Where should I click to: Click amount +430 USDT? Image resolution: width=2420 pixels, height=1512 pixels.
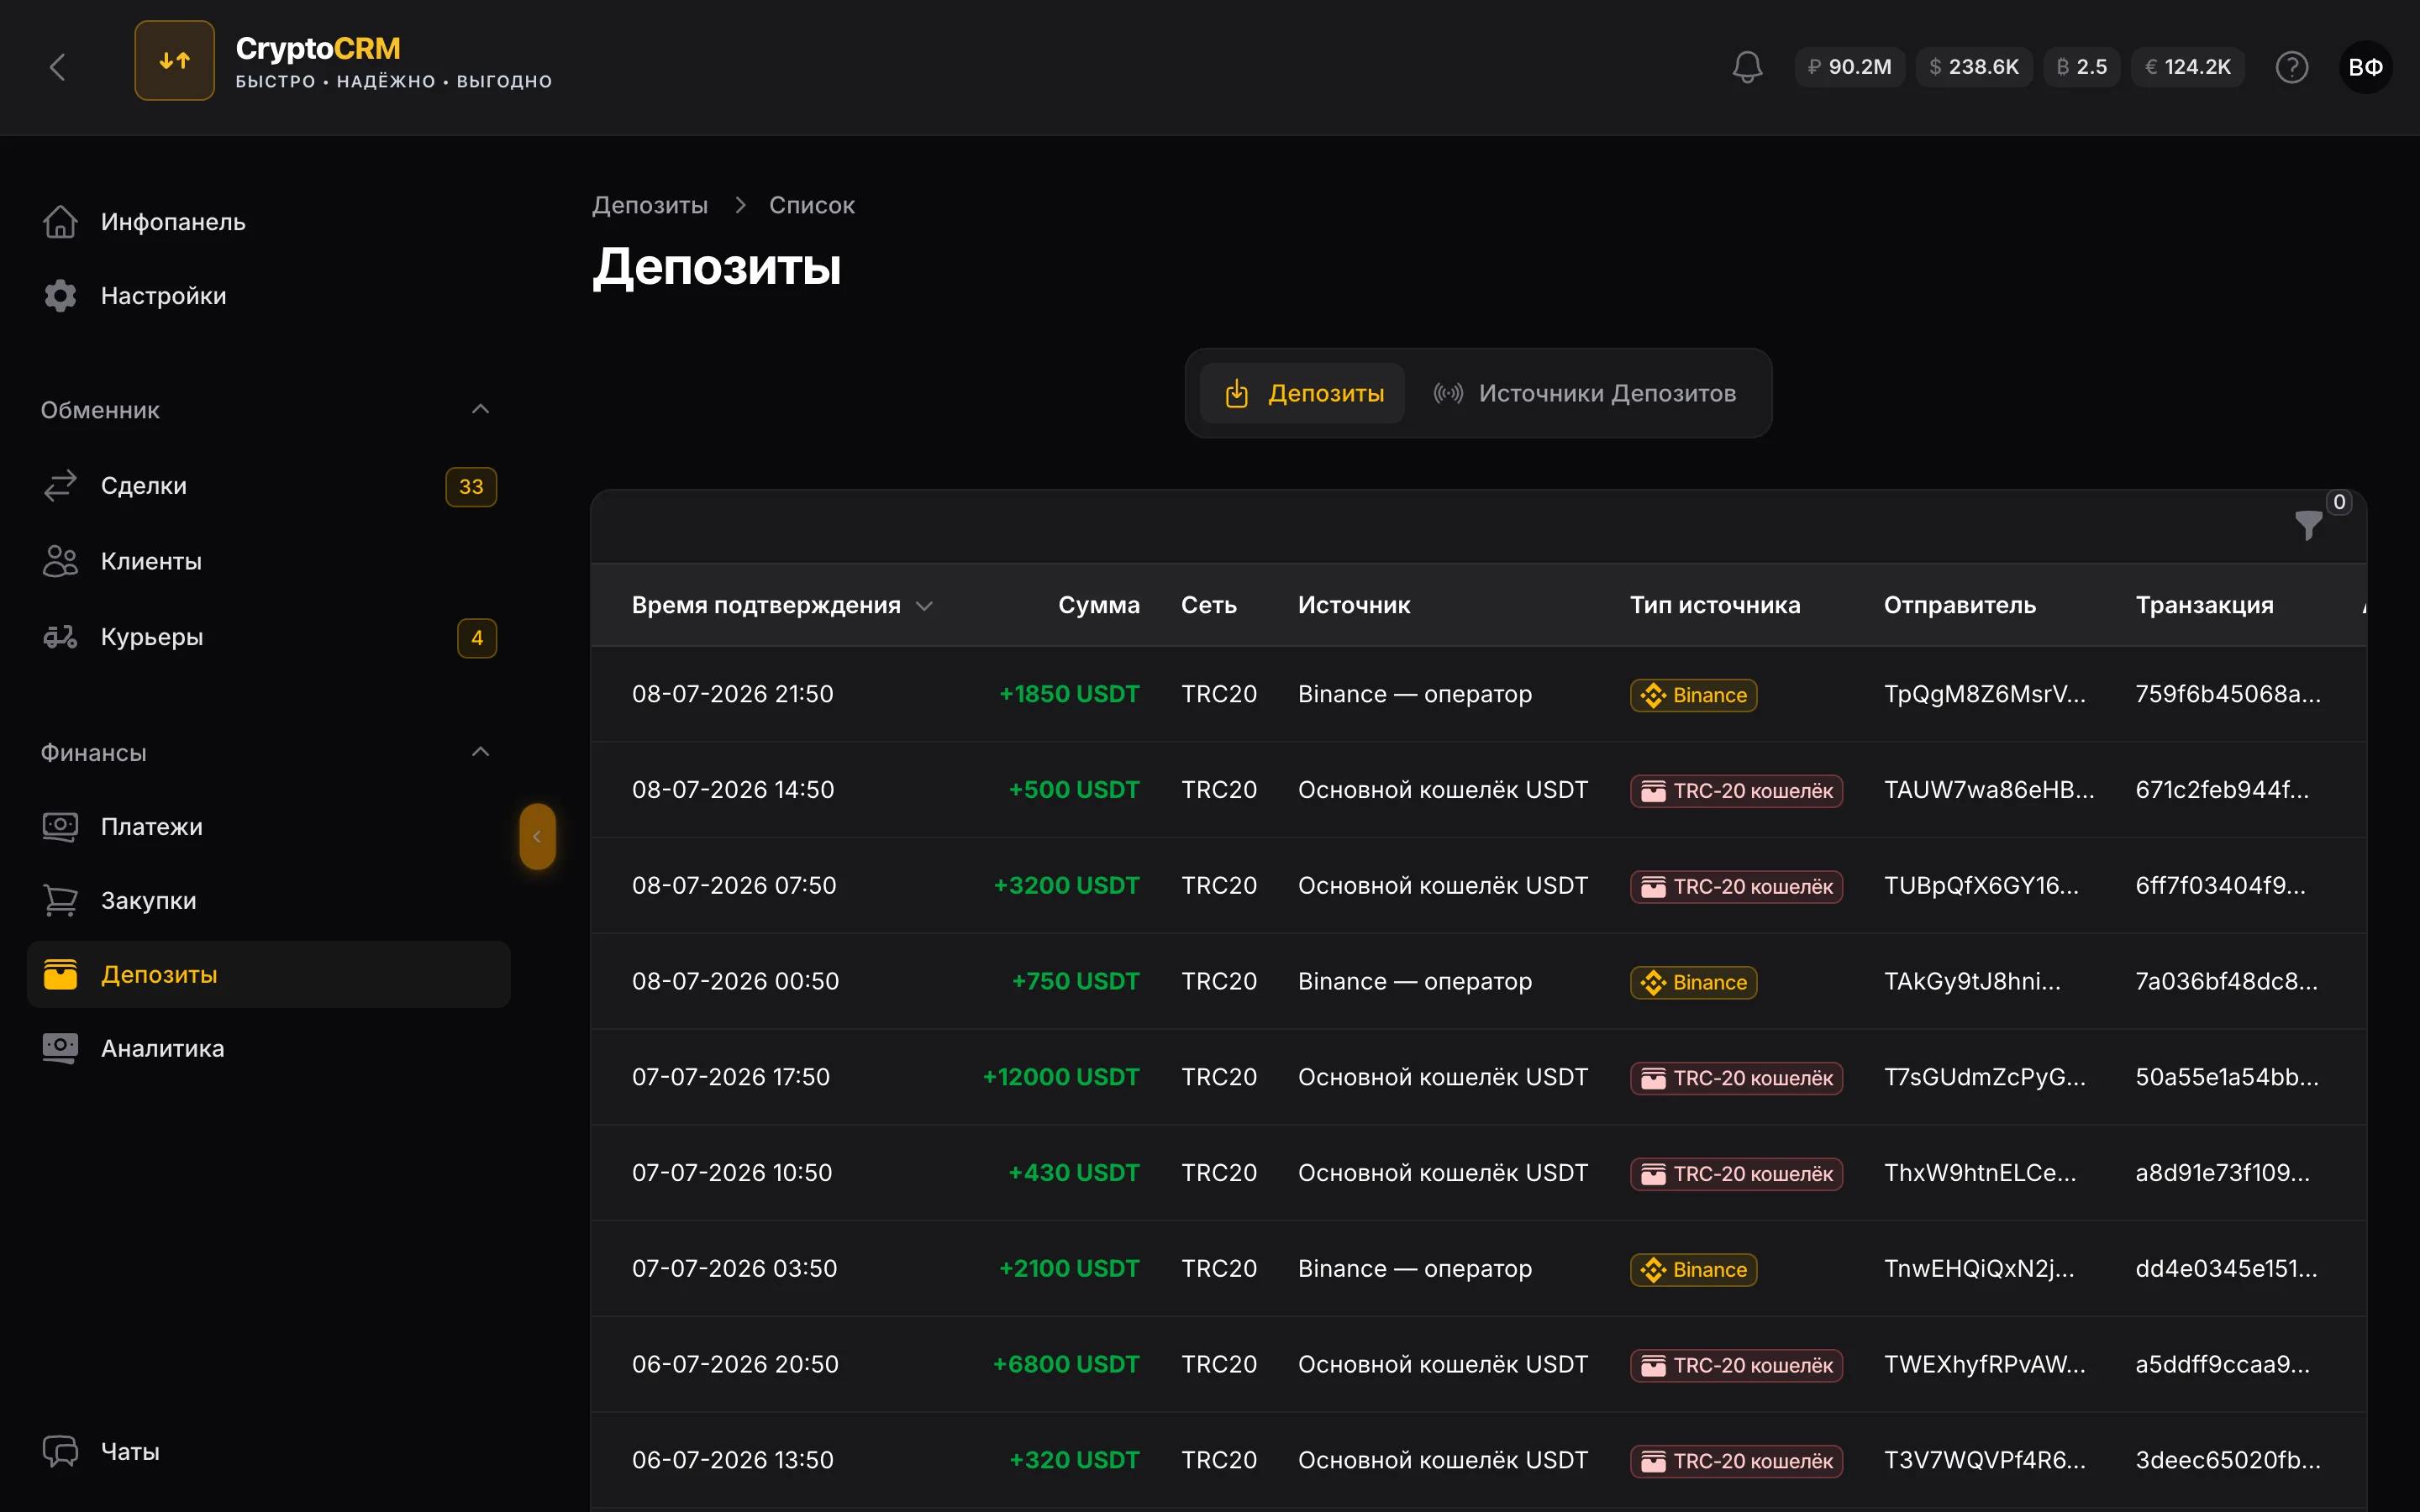[x=1073, y=1173]
